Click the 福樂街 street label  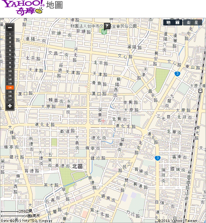(x=179, y=157)
